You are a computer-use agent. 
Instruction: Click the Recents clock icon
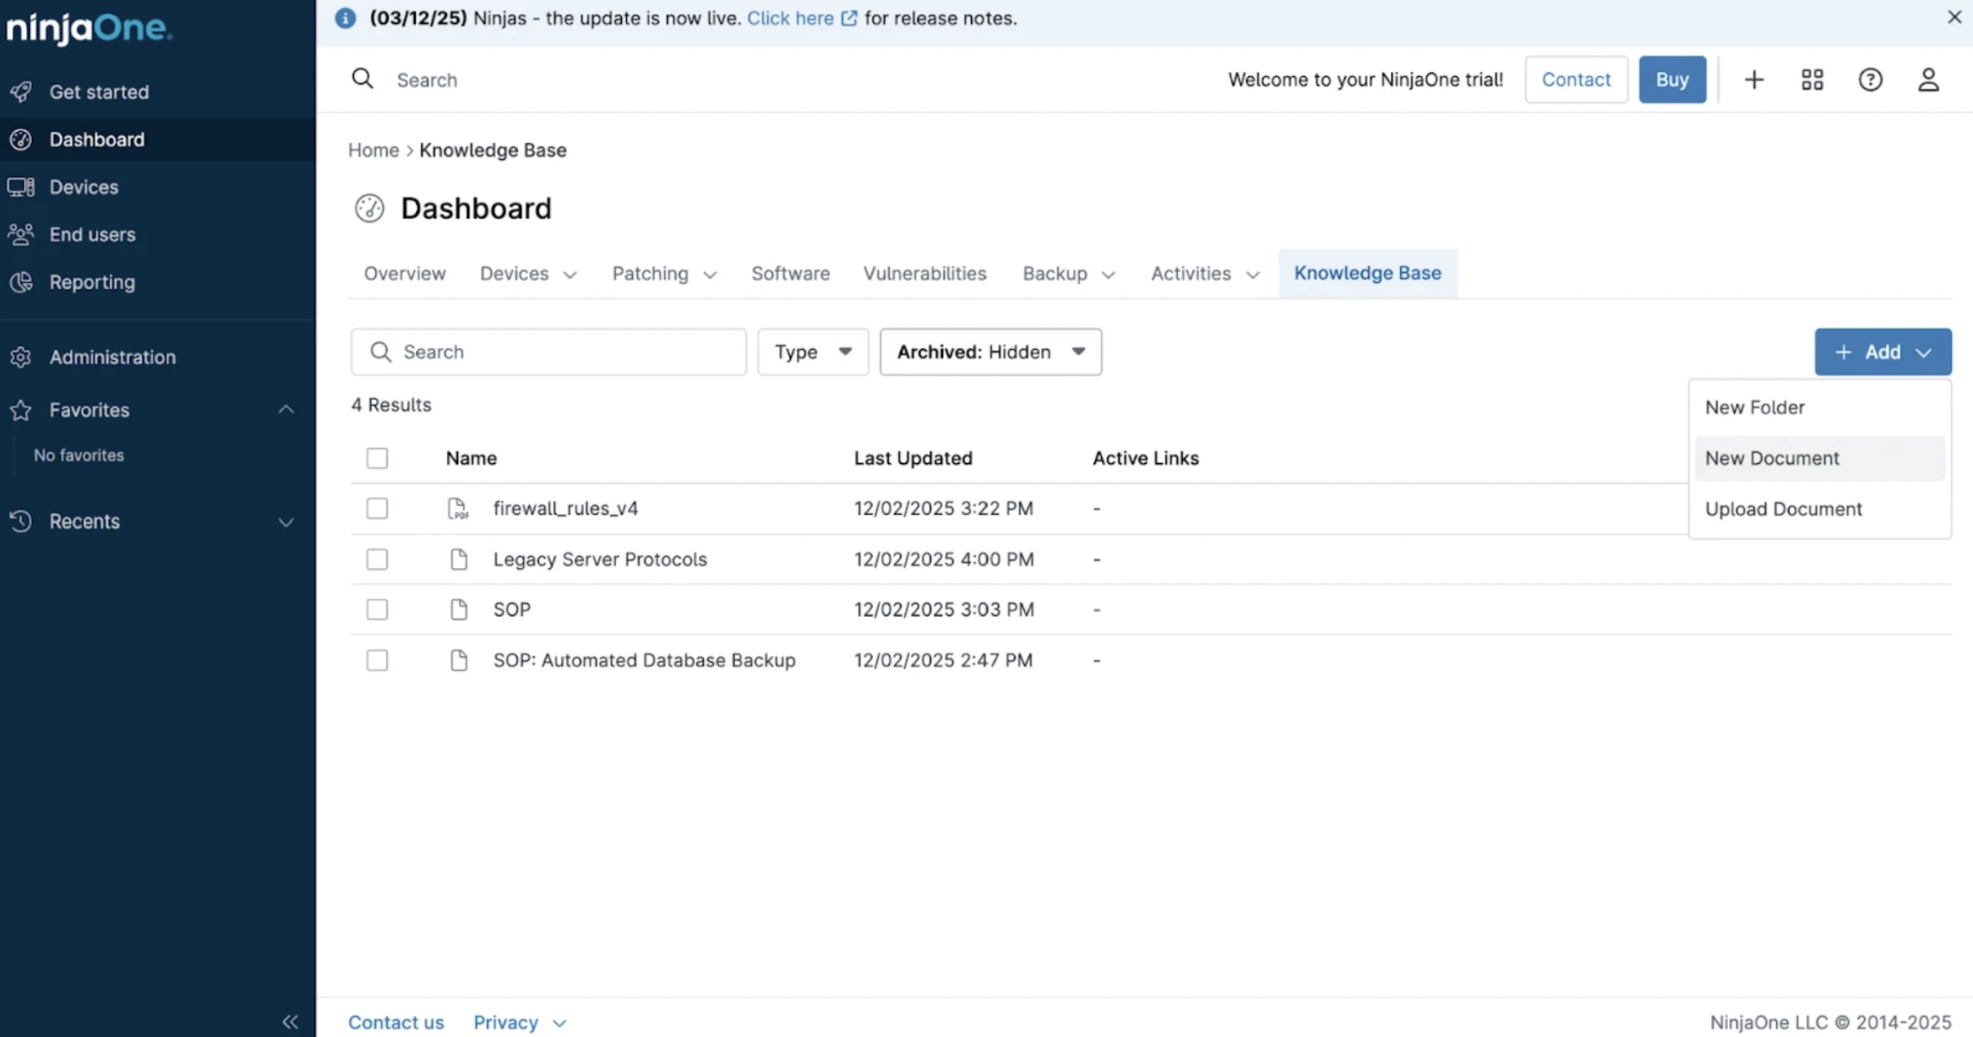[21, 522]
